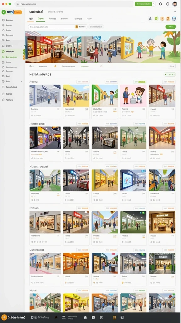Image resolution: width=181 pixels, height=323 pixels.
Task: Click the yellow icon in the bottom bar
Action: 114,317
